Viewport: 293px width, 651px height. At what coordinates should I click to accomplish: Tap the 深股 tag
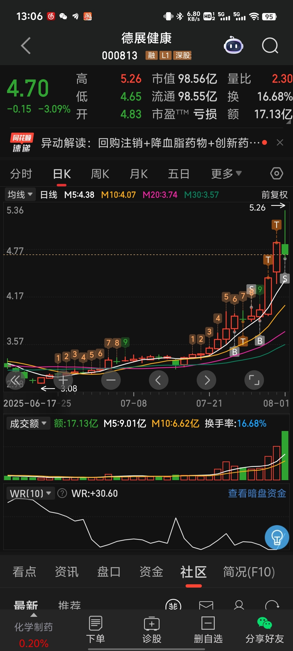[x=182, y=55]
